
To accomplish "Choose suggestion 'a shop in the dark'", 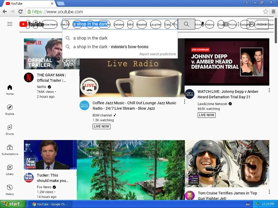I will tap(120, 38).
